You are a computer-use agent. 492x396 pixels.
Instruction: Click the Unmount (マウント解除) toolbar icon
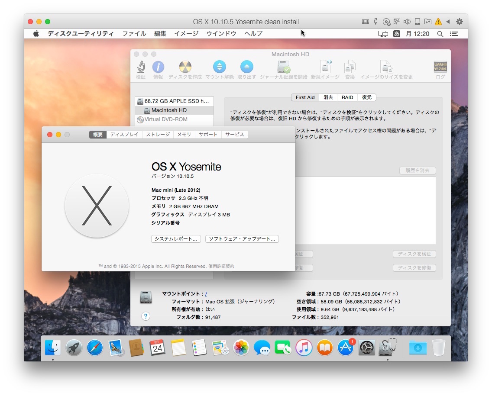coord(219,67)
